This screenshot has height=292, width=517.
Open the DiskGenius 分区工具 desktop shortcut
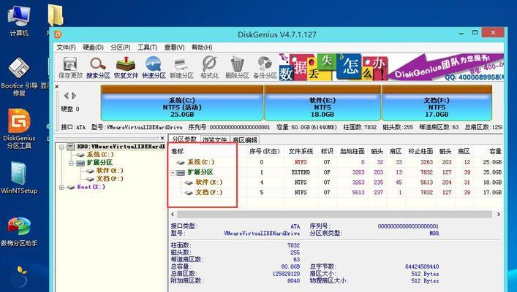point(19,128)
